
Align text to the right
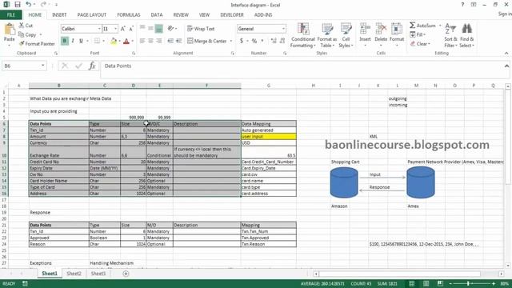158,41
